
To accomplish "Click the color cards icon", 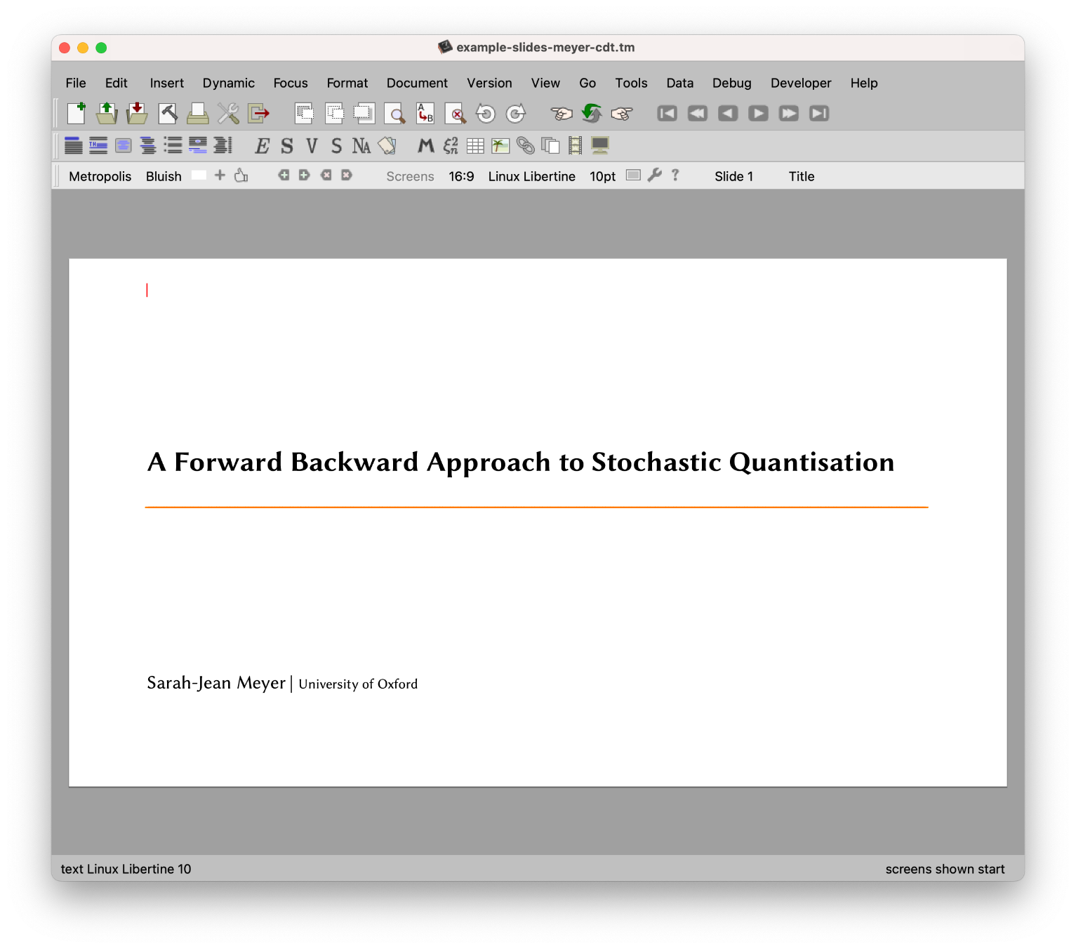I will [387, 145].
